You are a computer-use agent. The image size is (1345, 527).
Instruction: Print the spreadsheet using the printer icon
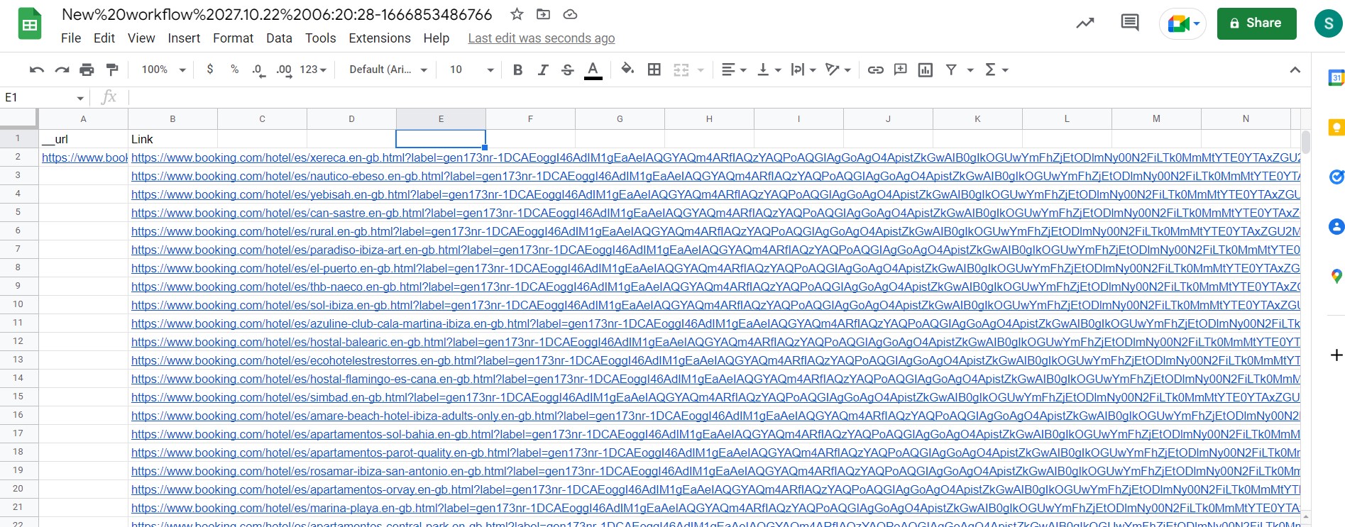[x=87, y=70]
